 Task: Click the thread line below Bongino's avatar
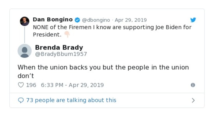pos(25,34)
